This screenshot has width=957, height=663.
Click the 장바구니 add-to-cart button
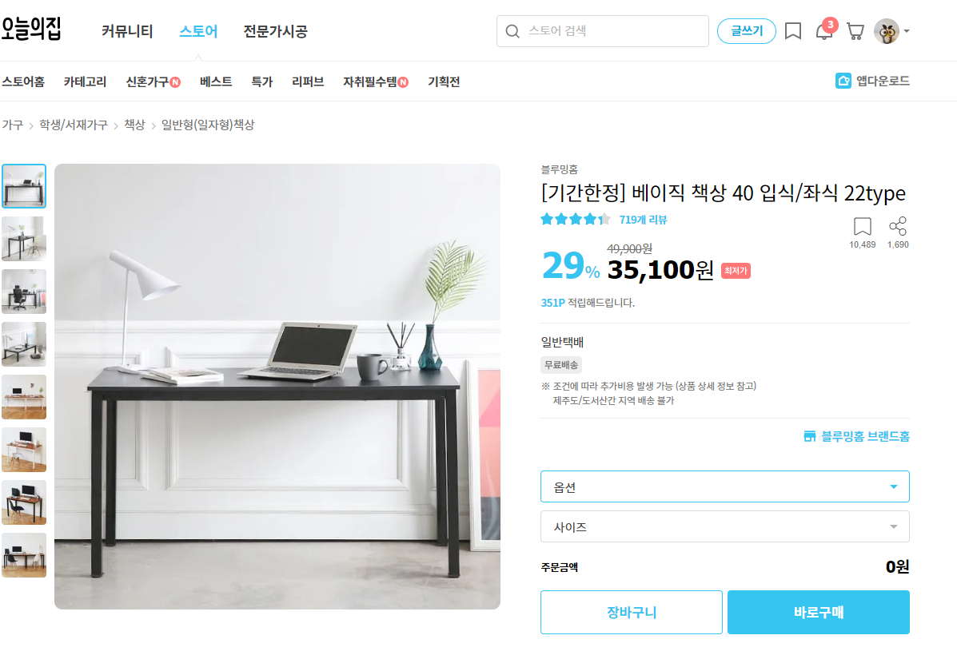631,612
